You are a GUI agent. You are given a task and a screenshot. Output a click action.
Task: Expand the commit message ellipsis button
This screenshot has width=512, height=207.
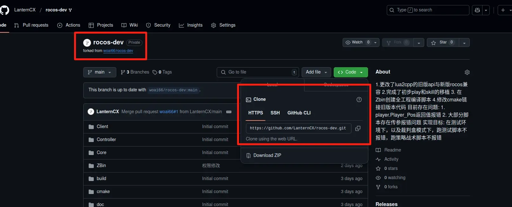coord(229,112)
